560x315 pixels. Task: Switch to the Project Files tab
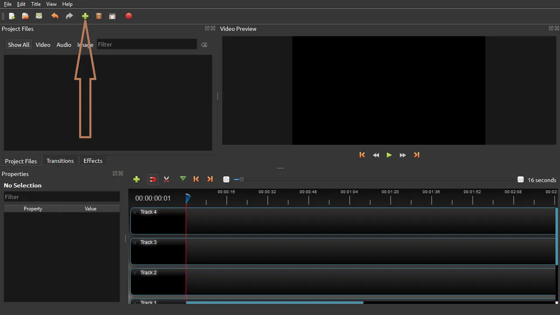[21, 161]
